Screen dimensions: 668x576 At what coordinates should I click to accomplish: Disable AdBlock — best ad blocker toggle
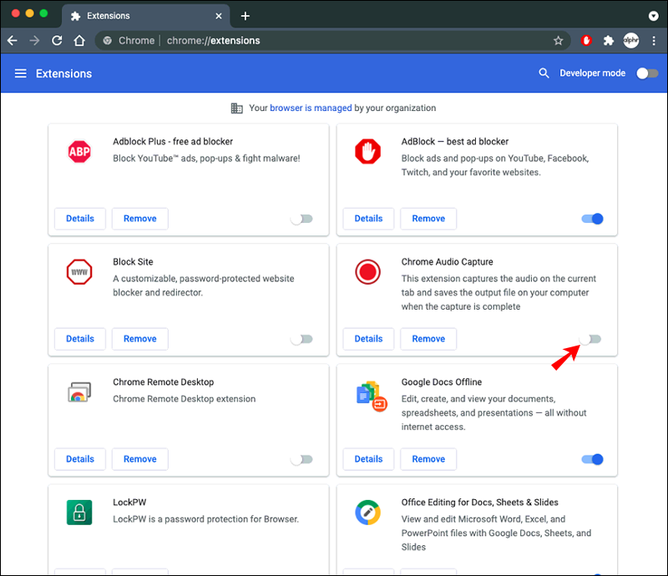591,219
